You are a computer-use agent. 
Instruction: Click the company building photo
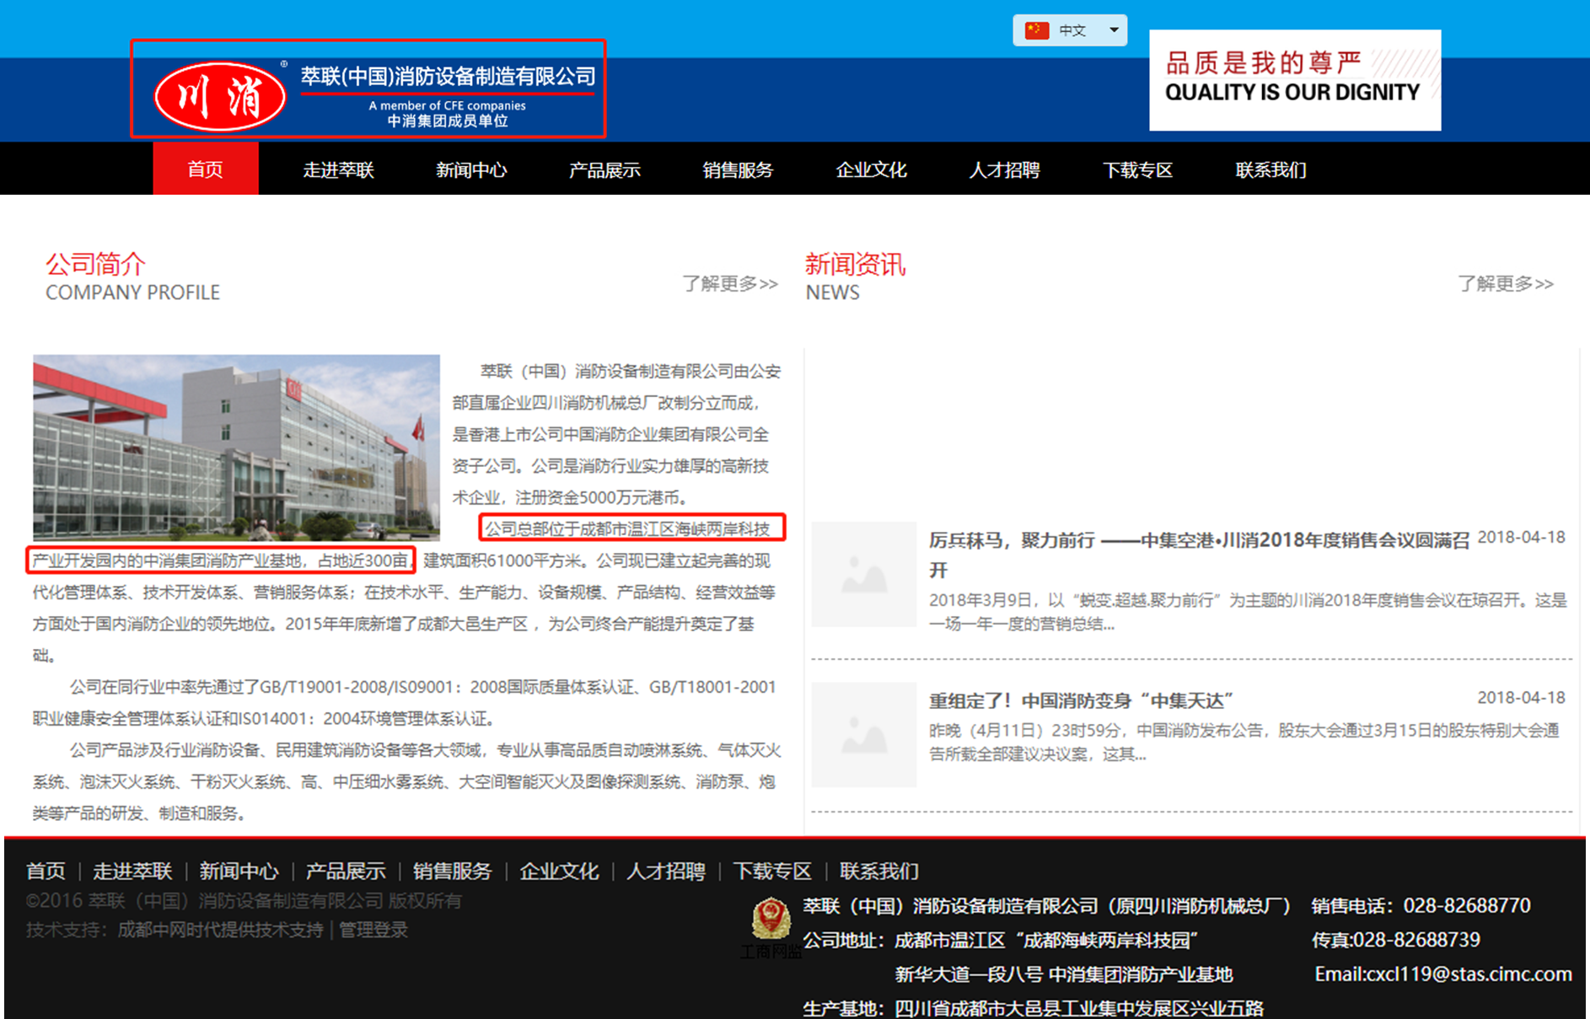tap(236, 448)
